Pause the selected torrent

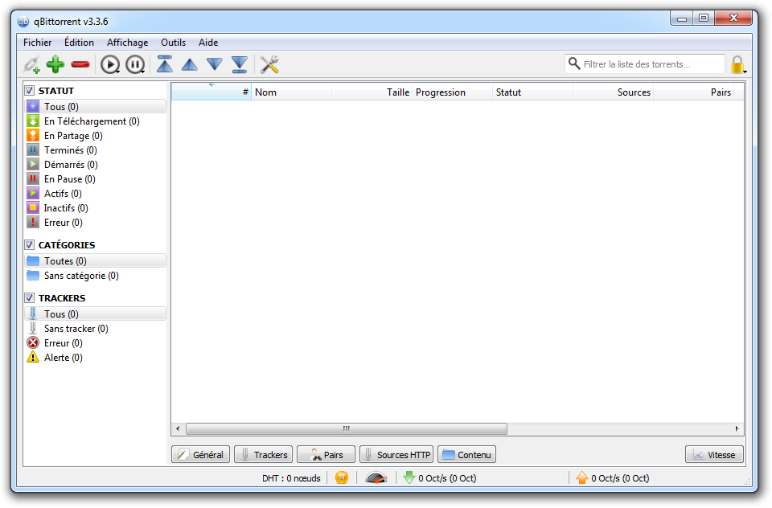(x=134, y=64)
